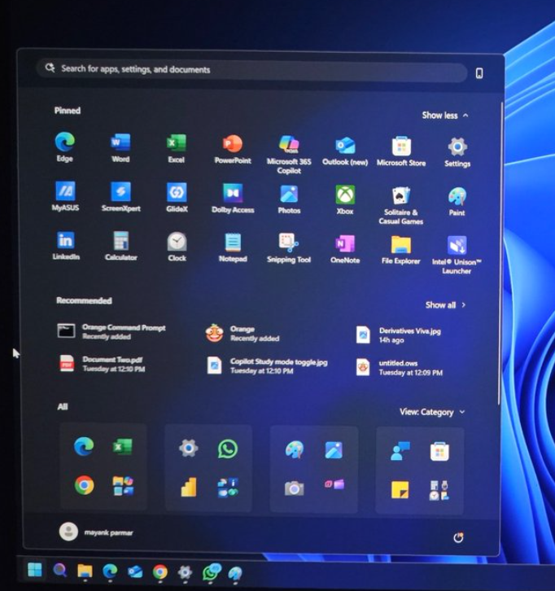Collapse pinned apps with Show less
The width and height of the screenshot is (555, 591).
pyautogui.click(x=445, y=116)
